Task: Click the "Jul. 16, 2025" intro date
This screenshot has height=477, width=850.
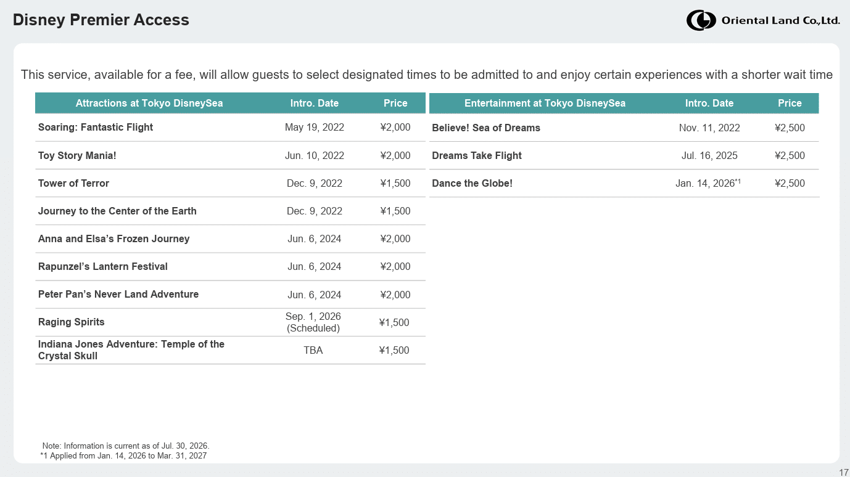Action: click(709, 155)
